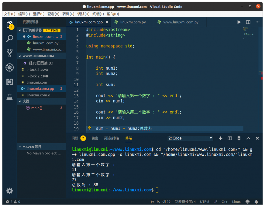
Task: Maximize the panel with the up chevron
Action: (248, 138)
